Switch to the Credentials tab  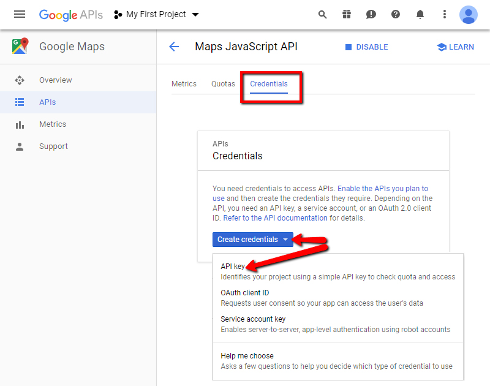click(270, 84)
